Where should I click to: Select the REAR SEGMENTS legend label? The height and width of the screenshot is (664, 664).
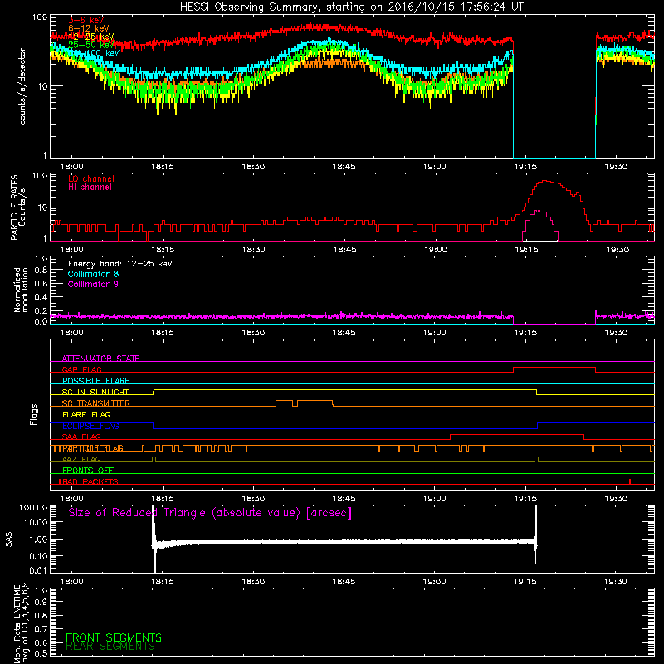[110, 647]
